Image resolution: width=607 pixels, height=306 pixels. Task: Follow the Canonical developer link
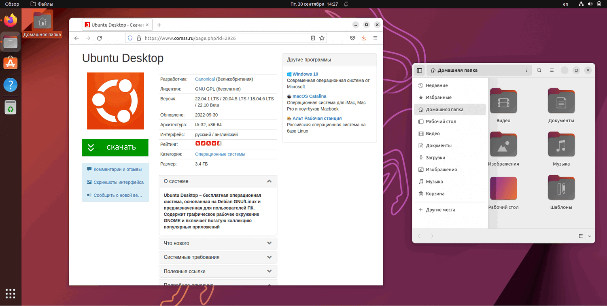pyautogui.click(x=205, y=79)
